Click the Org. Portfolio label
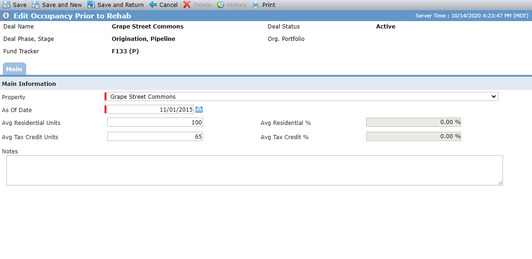 click(x=286, y=39)
